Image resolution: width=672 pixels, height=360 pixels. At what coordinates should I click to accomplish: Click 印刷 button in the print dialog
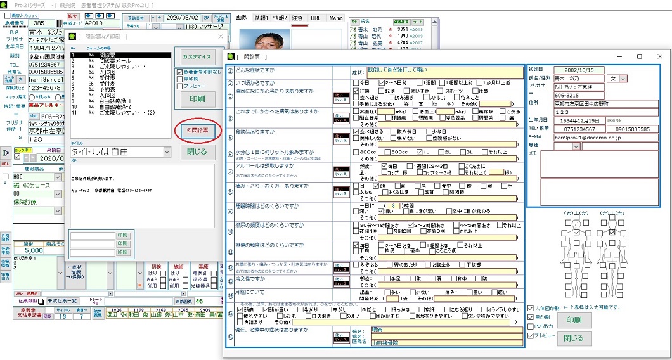point(198,100)
